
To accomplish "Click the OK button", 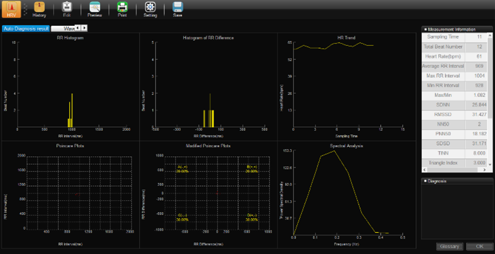I will [480, 247].
